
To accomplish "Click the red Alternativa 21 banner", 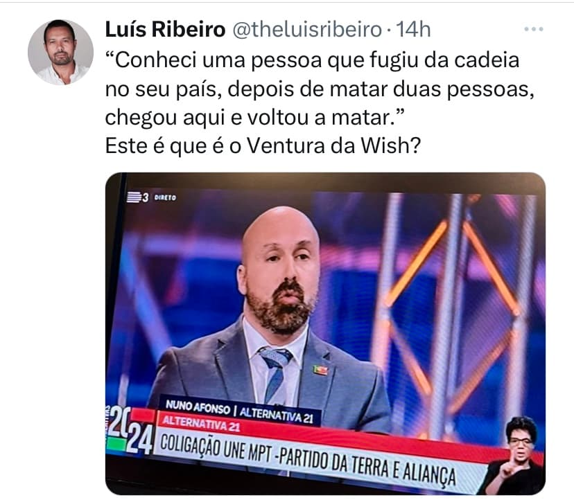I will coord(201,423).
